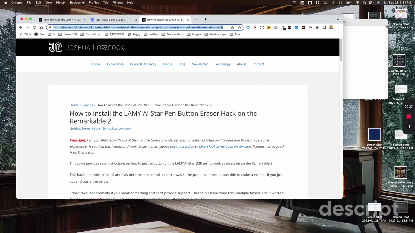Open the View menu
This screenshot has width=415, height=233.
(48, 3)
